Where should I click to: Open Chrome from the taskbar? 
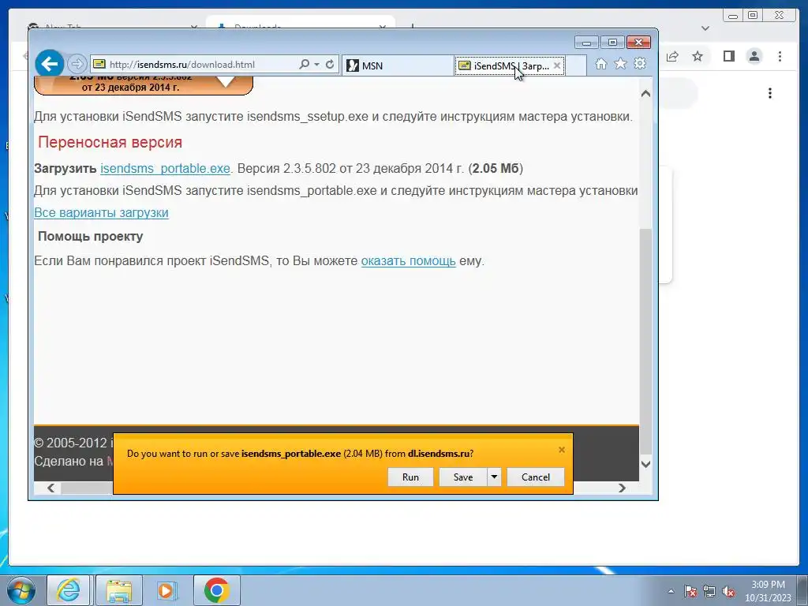tap(216, 590)
